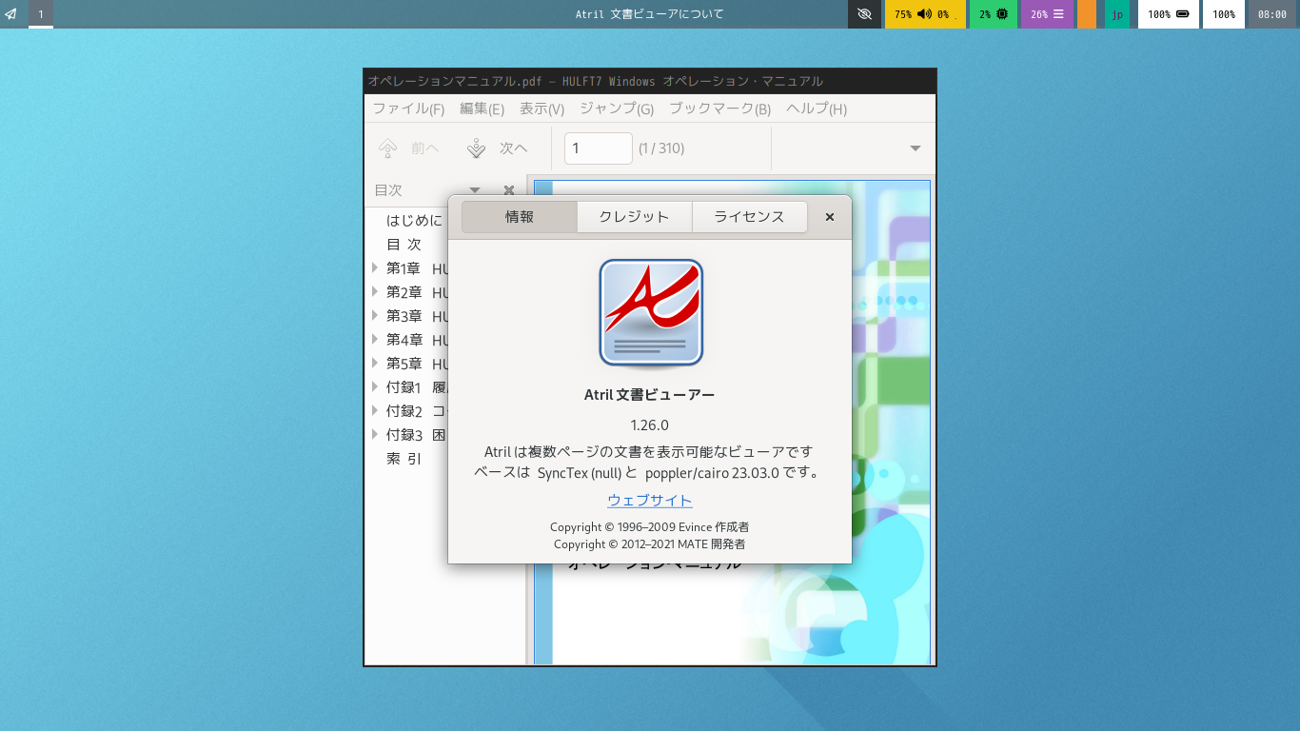Open the 編集(E) menu
Screen dimensions: 1300x731
482,109
